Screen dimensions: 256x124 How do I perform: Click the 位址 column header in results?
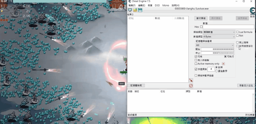(140, 18)
